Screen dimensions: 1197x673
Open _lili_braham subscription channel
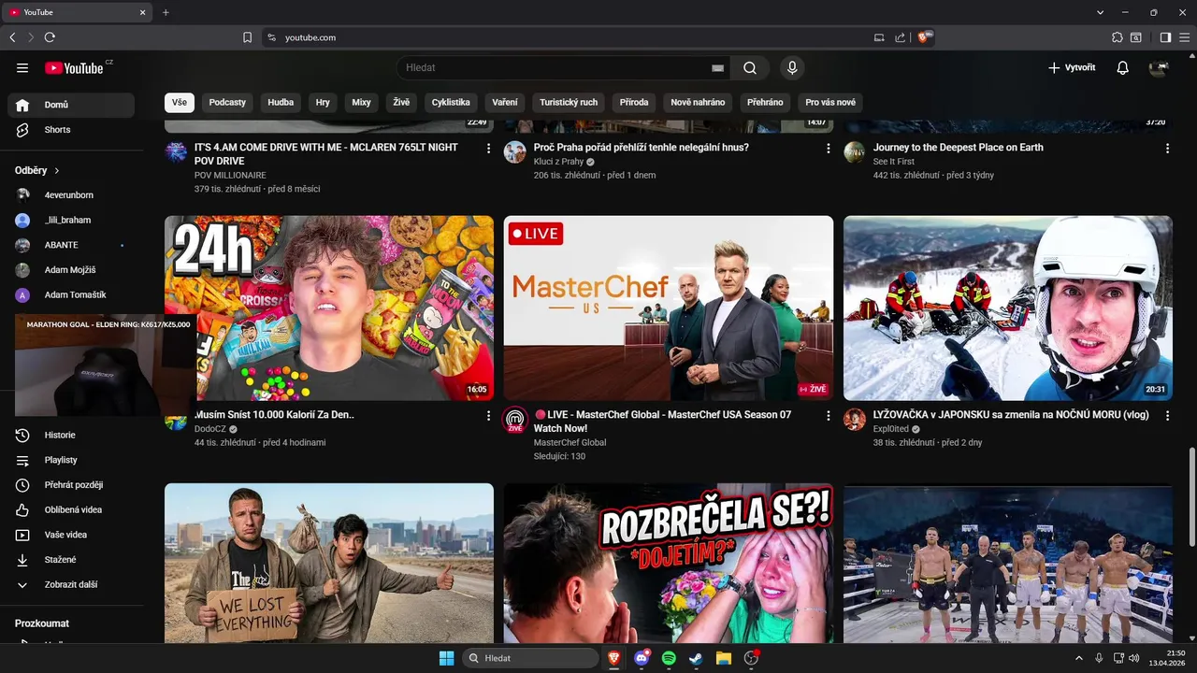point(71,220)
